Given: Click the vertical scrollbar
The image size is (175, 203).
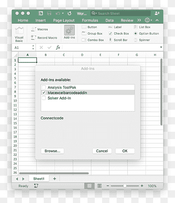Looking at the screenshot, I should pyautogui.click(x=161, y=92).
